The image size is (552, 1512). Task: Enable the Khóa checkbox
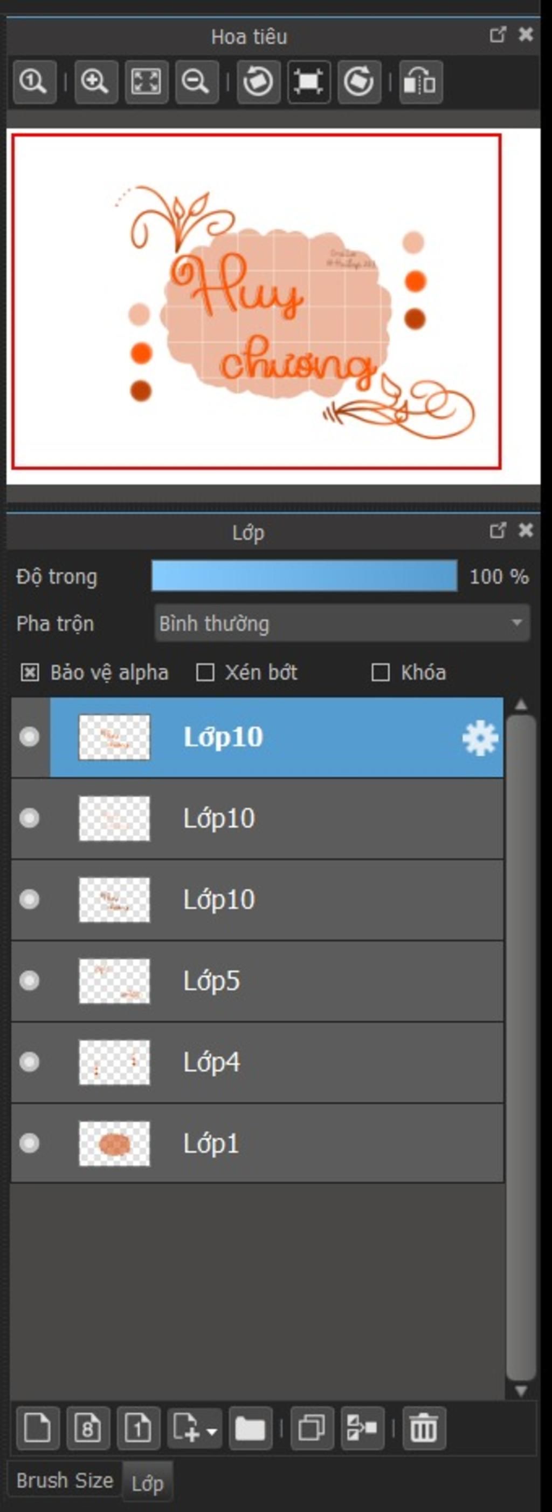tap(380, 672)
